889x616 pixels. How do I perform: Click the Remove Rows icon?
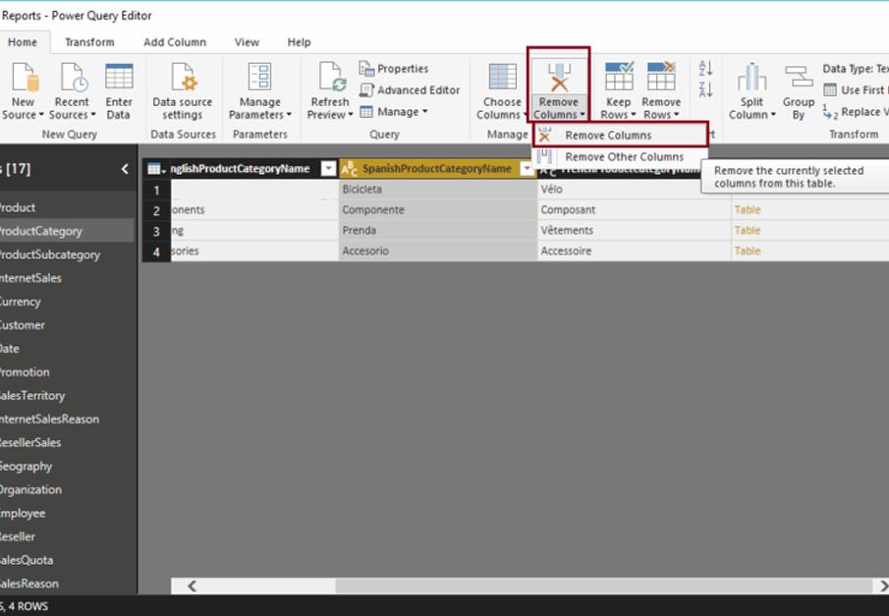point(662,77)
